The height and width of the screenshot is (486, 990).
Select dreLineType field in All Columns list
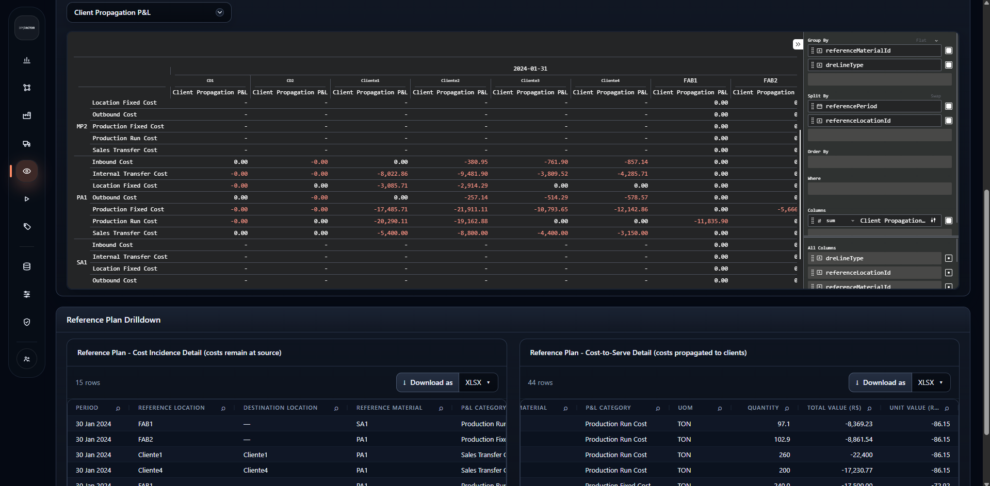(874, 258)
